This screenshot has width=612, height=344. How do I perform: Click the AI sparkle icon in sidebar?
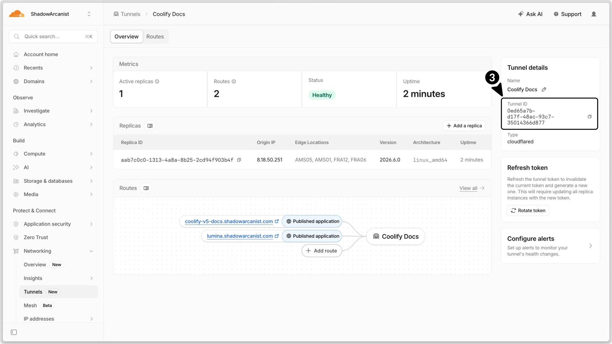tap(16, 168)
